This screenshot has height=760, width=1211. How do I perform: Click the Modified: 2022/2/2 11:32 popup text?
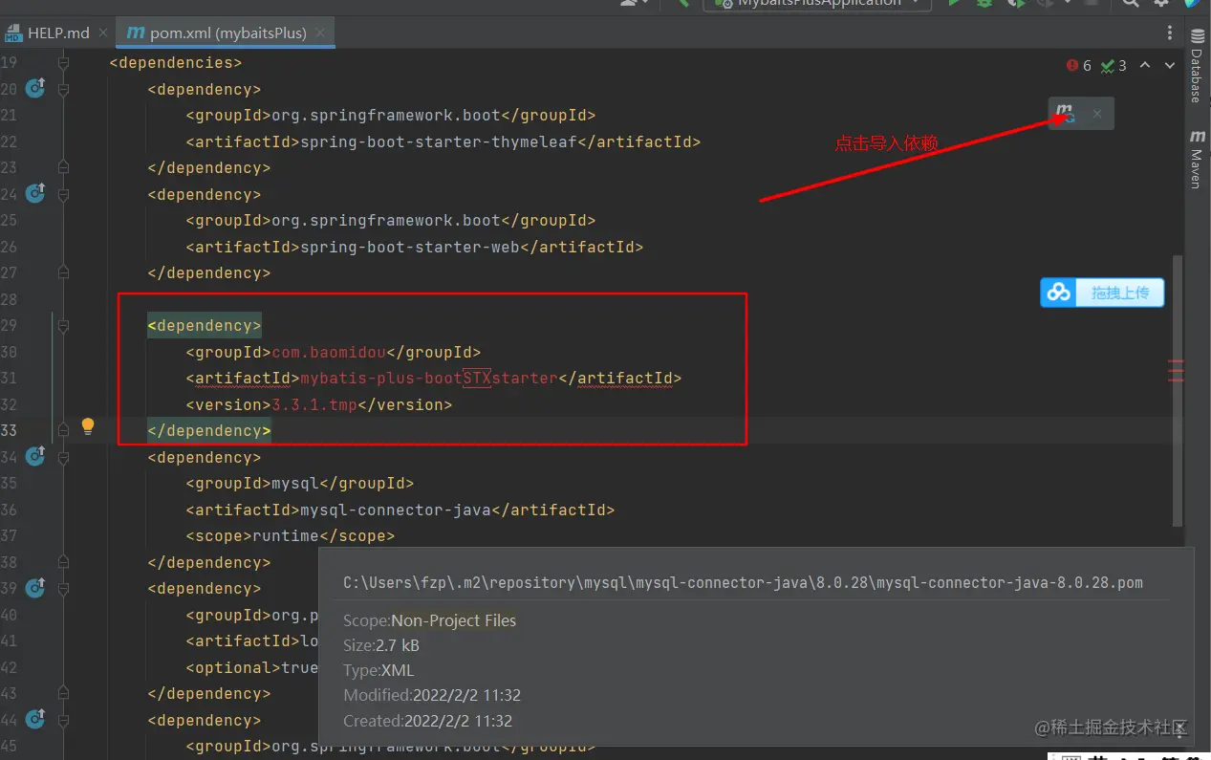(432, 695)
